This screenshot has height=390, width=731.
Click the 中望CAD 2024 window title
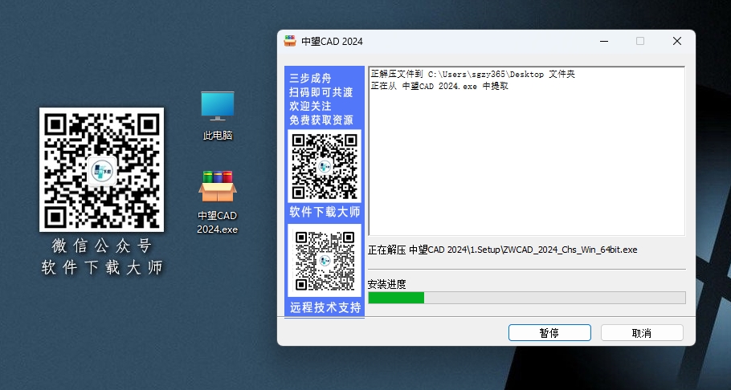click(x=332, y=42)
